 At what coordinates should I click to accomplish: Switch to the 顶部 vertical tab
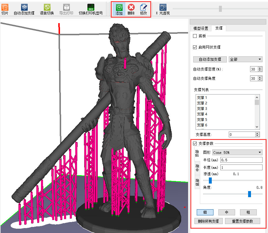(x=197, y=154)
